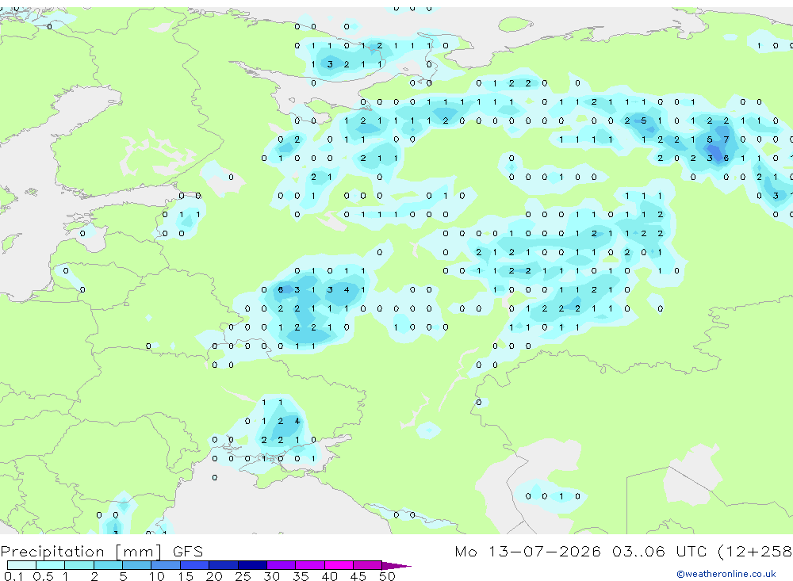Viewport: 793px width, 581px height.
Task: Click the legend scale label '35'
Action: (x=301, y=576)
